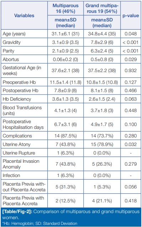Click the Grand multiparous 19 (54%) header
Screen dimensions: 142x227
(102, 8)
